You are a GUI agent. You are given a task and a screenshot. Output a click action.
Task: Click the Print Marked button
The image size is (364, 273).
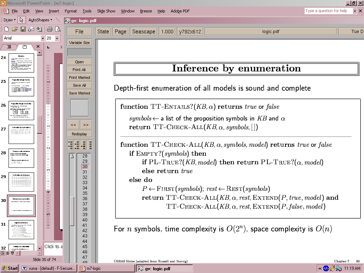pyautogui.click(x=80, y=77)
